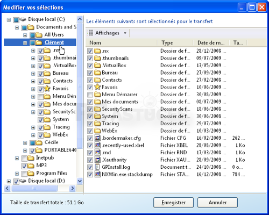
Task: Click the .bordermaker.cfg file icon
Action: [97, 138]
